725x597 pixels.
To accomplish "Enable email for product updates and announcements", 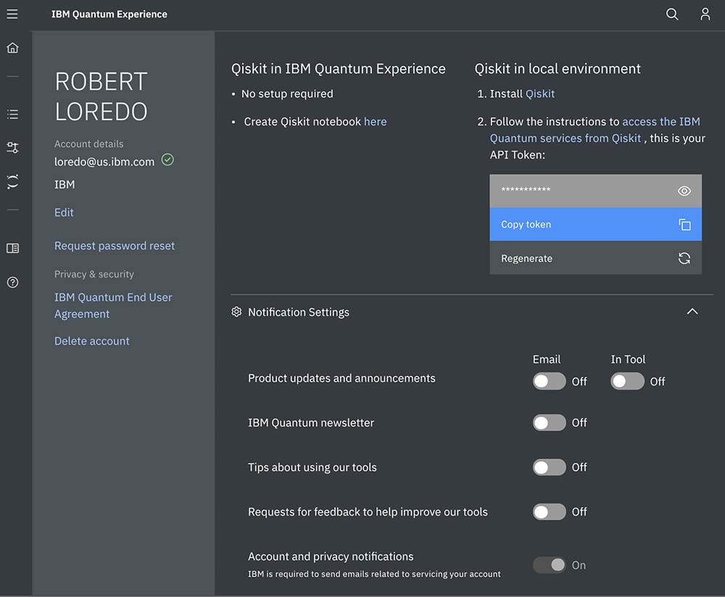I will [x=549, y=381].
